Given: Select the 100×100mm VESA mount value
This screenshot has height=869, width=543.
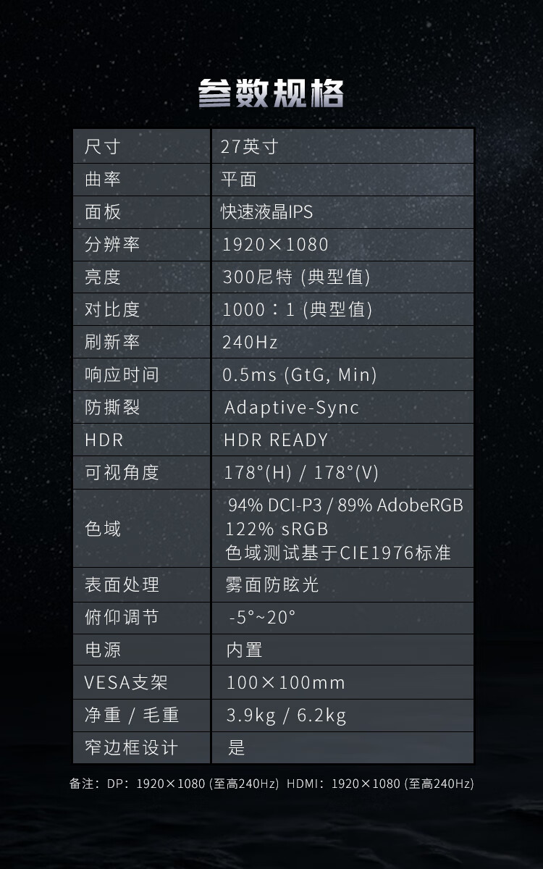Looking at the screenshot, I should (286, 683).
